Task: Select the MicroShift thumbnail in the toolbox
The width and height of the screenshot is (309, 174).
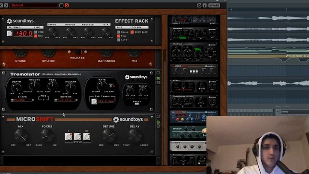Action: (x=194, y=71)
